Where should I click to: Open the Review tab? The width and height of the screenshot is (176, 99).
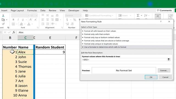click(x=53, y=10)
